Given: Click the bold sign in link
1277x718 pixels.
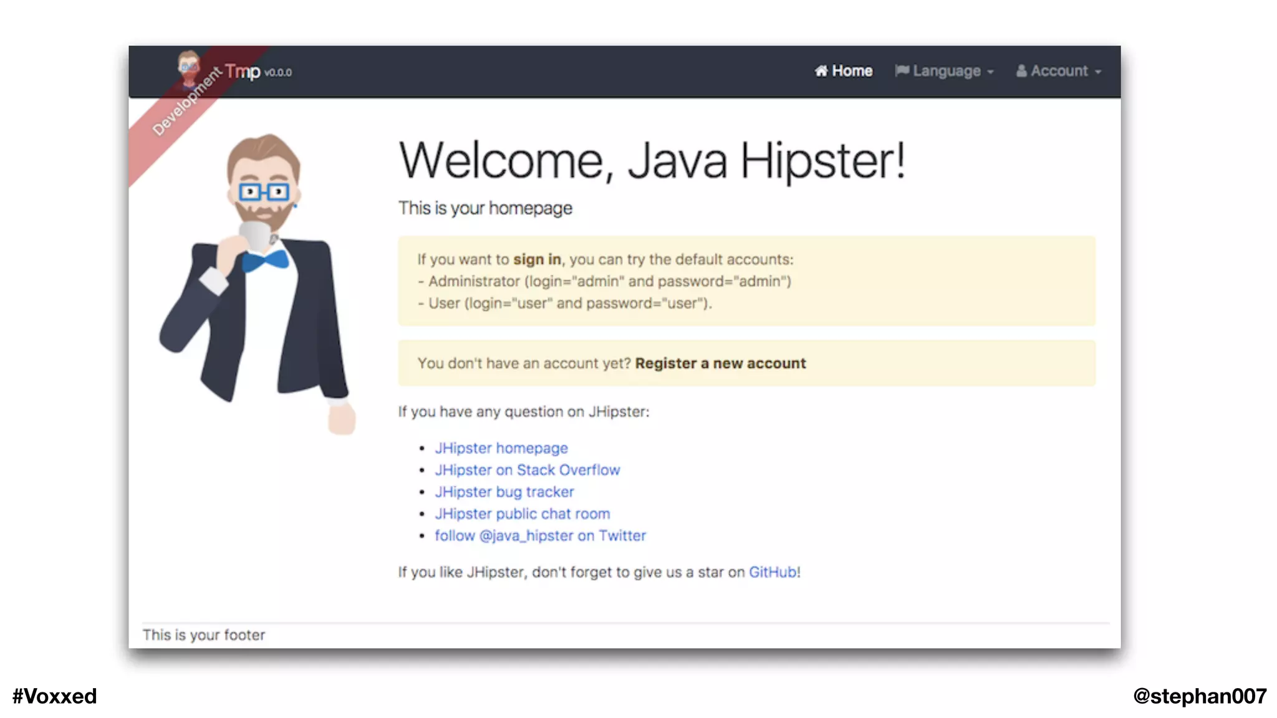Looking at the screenshot, I should (x=537, y=259).
